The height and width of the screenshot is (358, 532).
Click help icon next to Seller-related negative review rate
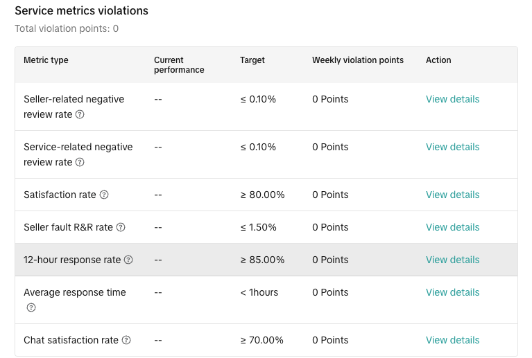[80, 114]
